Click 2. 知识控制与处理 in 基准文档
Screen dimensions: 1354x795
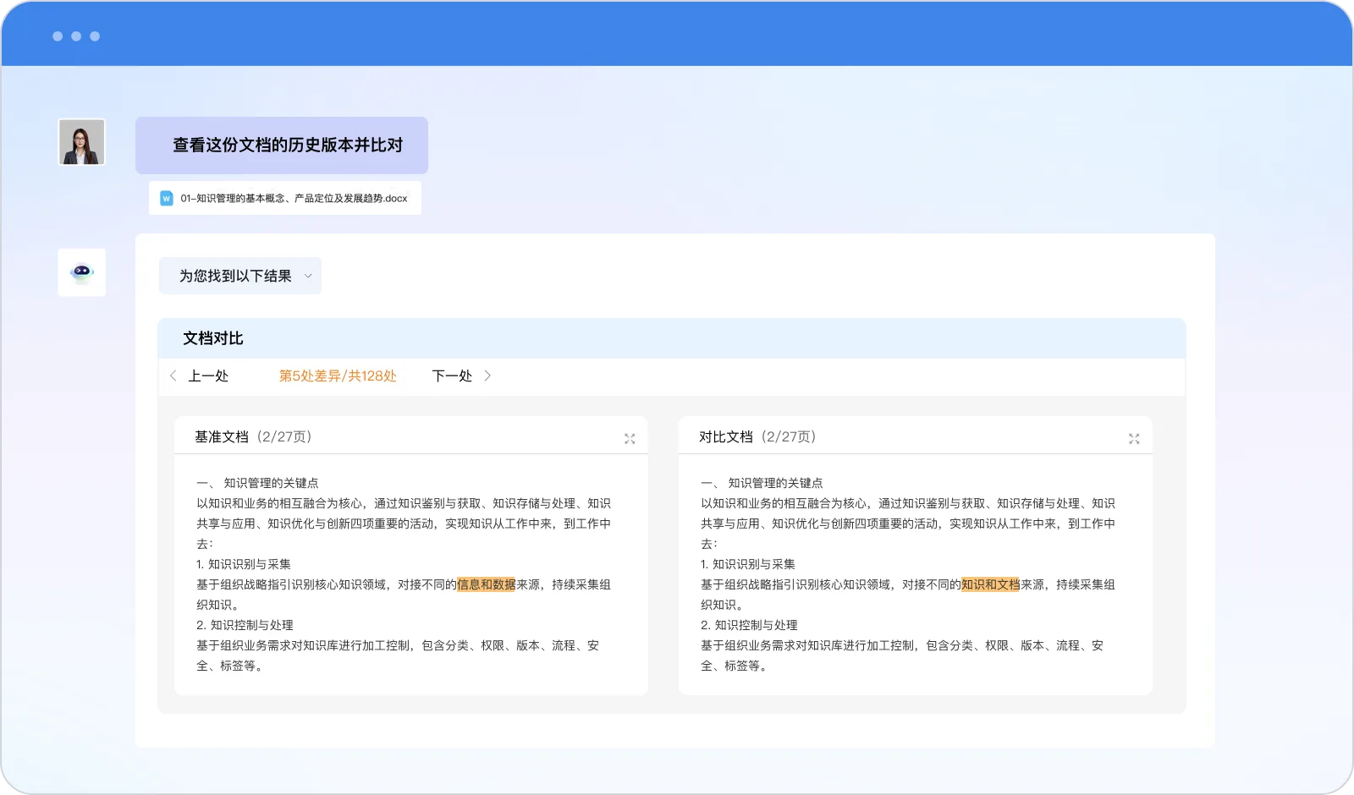(x=245, y=625)
